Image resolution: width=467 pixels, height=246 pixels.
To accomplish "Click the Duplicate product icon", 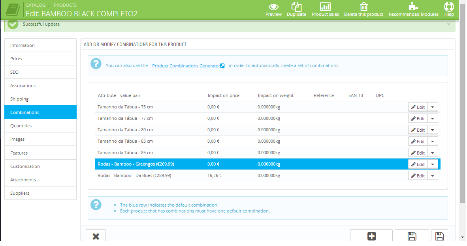I will point(296,7).
